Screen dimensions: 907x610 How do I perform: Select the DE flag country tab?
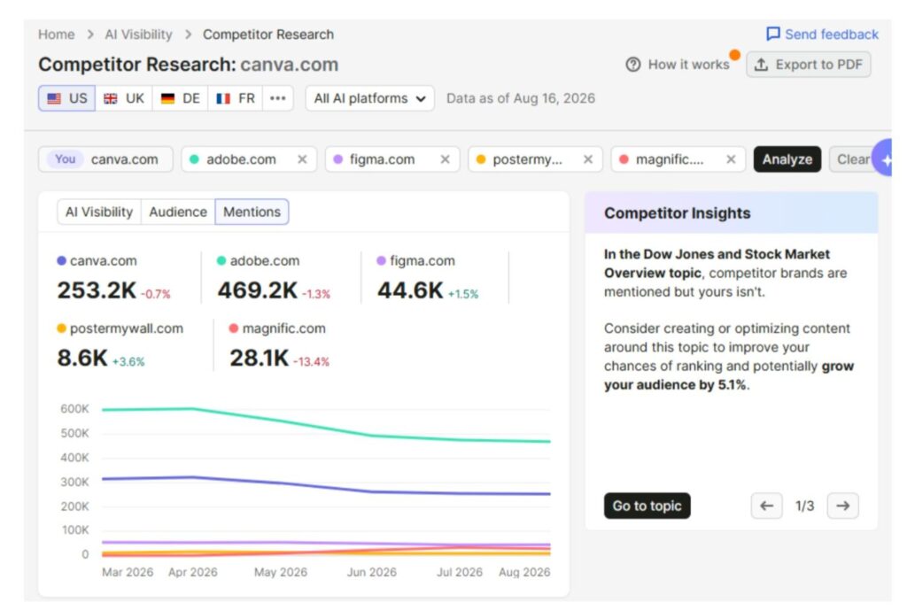click(x=180, y=98)
